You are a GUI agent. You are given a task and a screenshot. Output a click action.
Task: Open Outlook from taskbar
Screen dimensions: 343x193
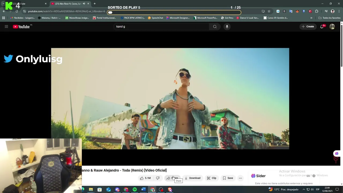pyautogui.click(x=109, y=190)
